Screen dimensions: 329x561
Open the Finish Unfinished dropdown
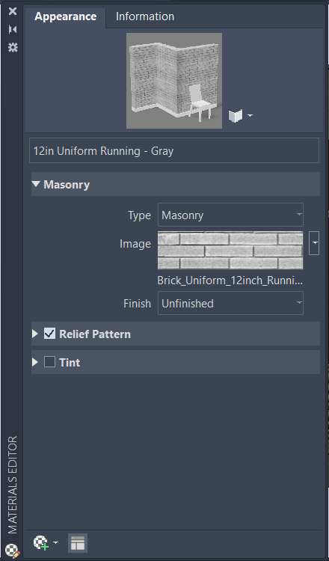(230, 303)
